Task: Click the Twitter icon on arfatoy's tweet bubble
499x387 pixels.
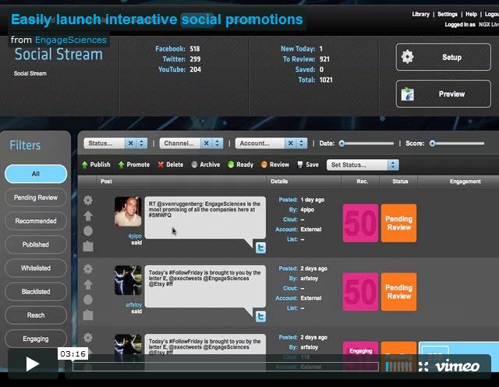Action: point(260,317)
